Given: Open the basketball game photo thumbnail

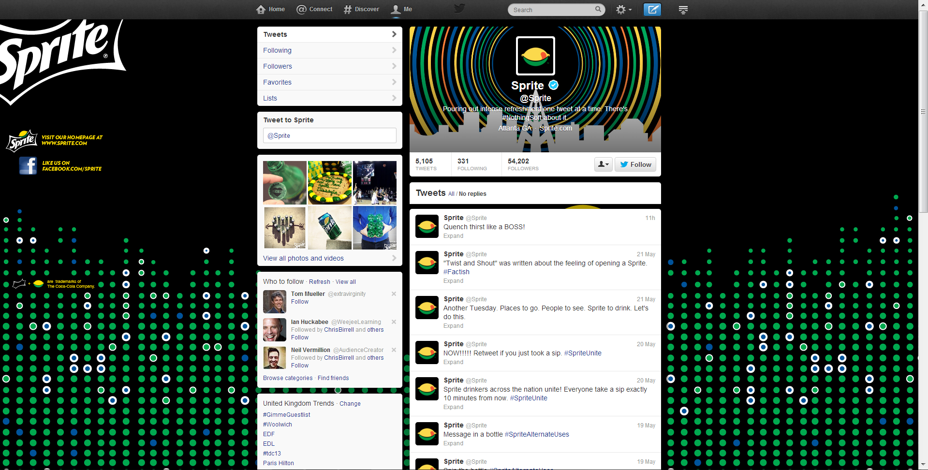Looking at the screenshot, I should coord(375,183).
